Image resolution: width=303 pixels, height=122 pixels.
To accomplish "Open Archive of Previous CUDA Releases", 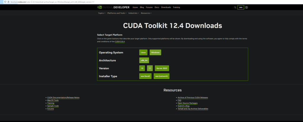I will click(193, 98).
